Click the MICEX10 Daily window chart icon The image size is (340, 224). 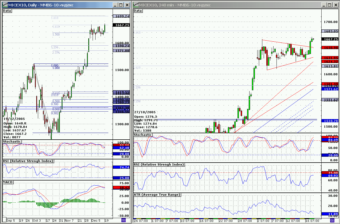pyautogui.click(x=5, y=5)
